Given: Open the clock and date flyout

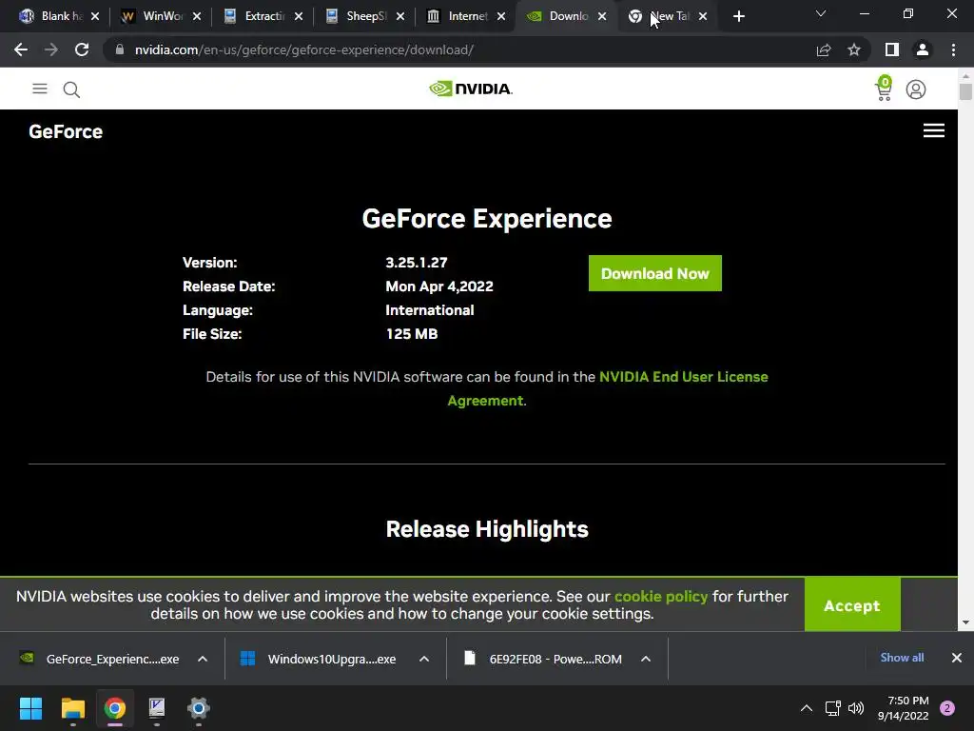Looking at the screenshot, I should (903, 708).
